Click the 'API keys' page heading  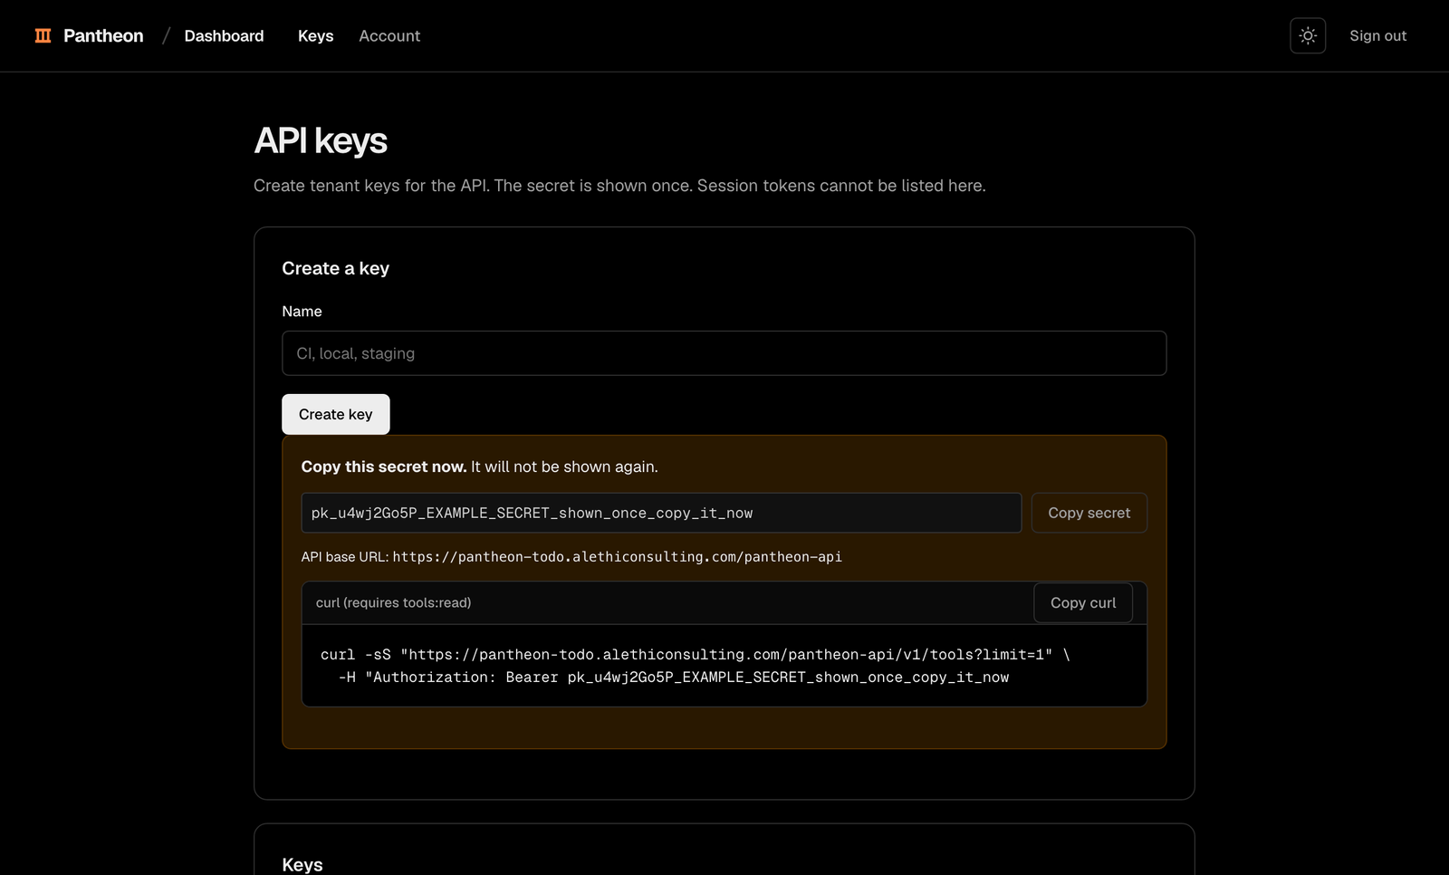(321, 141)
